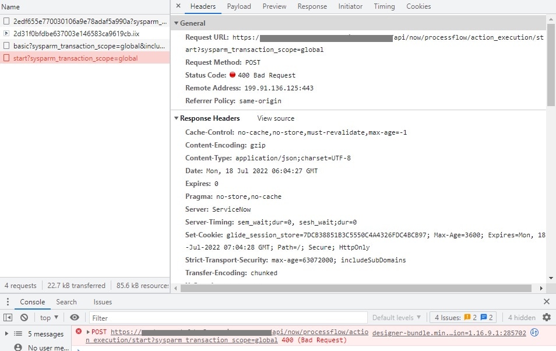This screenshot has width=556, height=351.
Task: Click the 400 Bad Request status value
Action: (267, 75)
